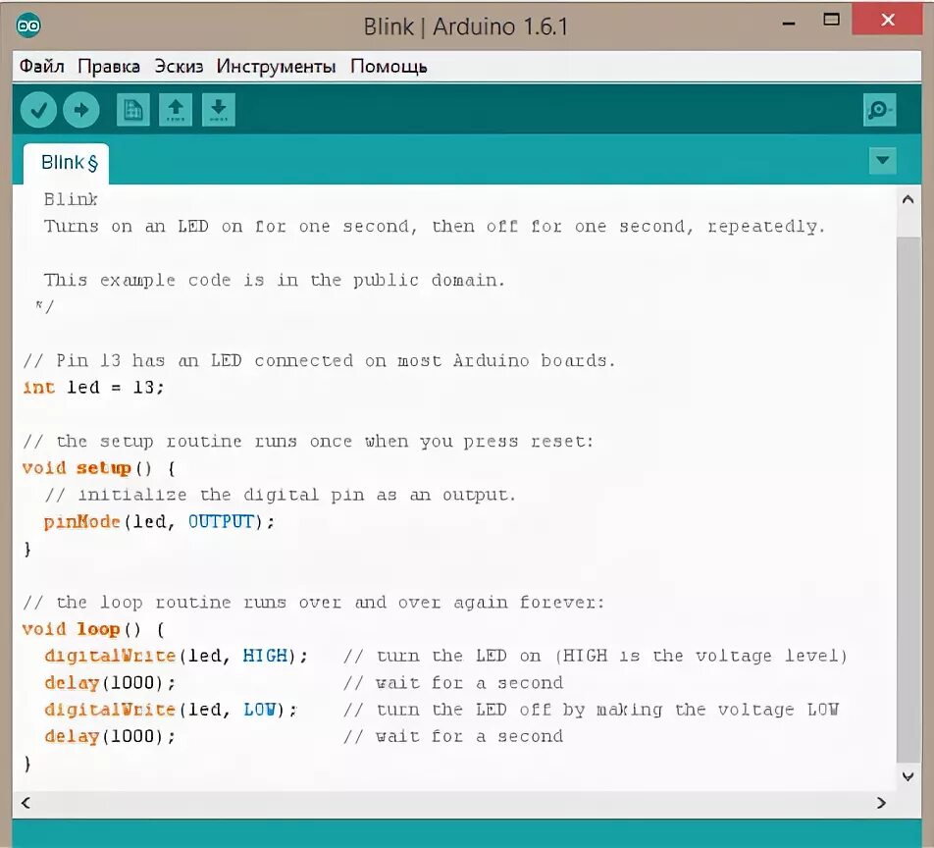This screenshot has width=934, height=848.
Task: Save sketch with down-arrow icon
Action: (219, 110)
